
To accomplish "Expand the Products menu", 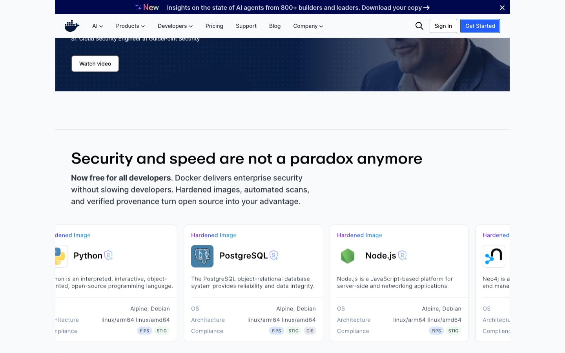I will (130, 26).
